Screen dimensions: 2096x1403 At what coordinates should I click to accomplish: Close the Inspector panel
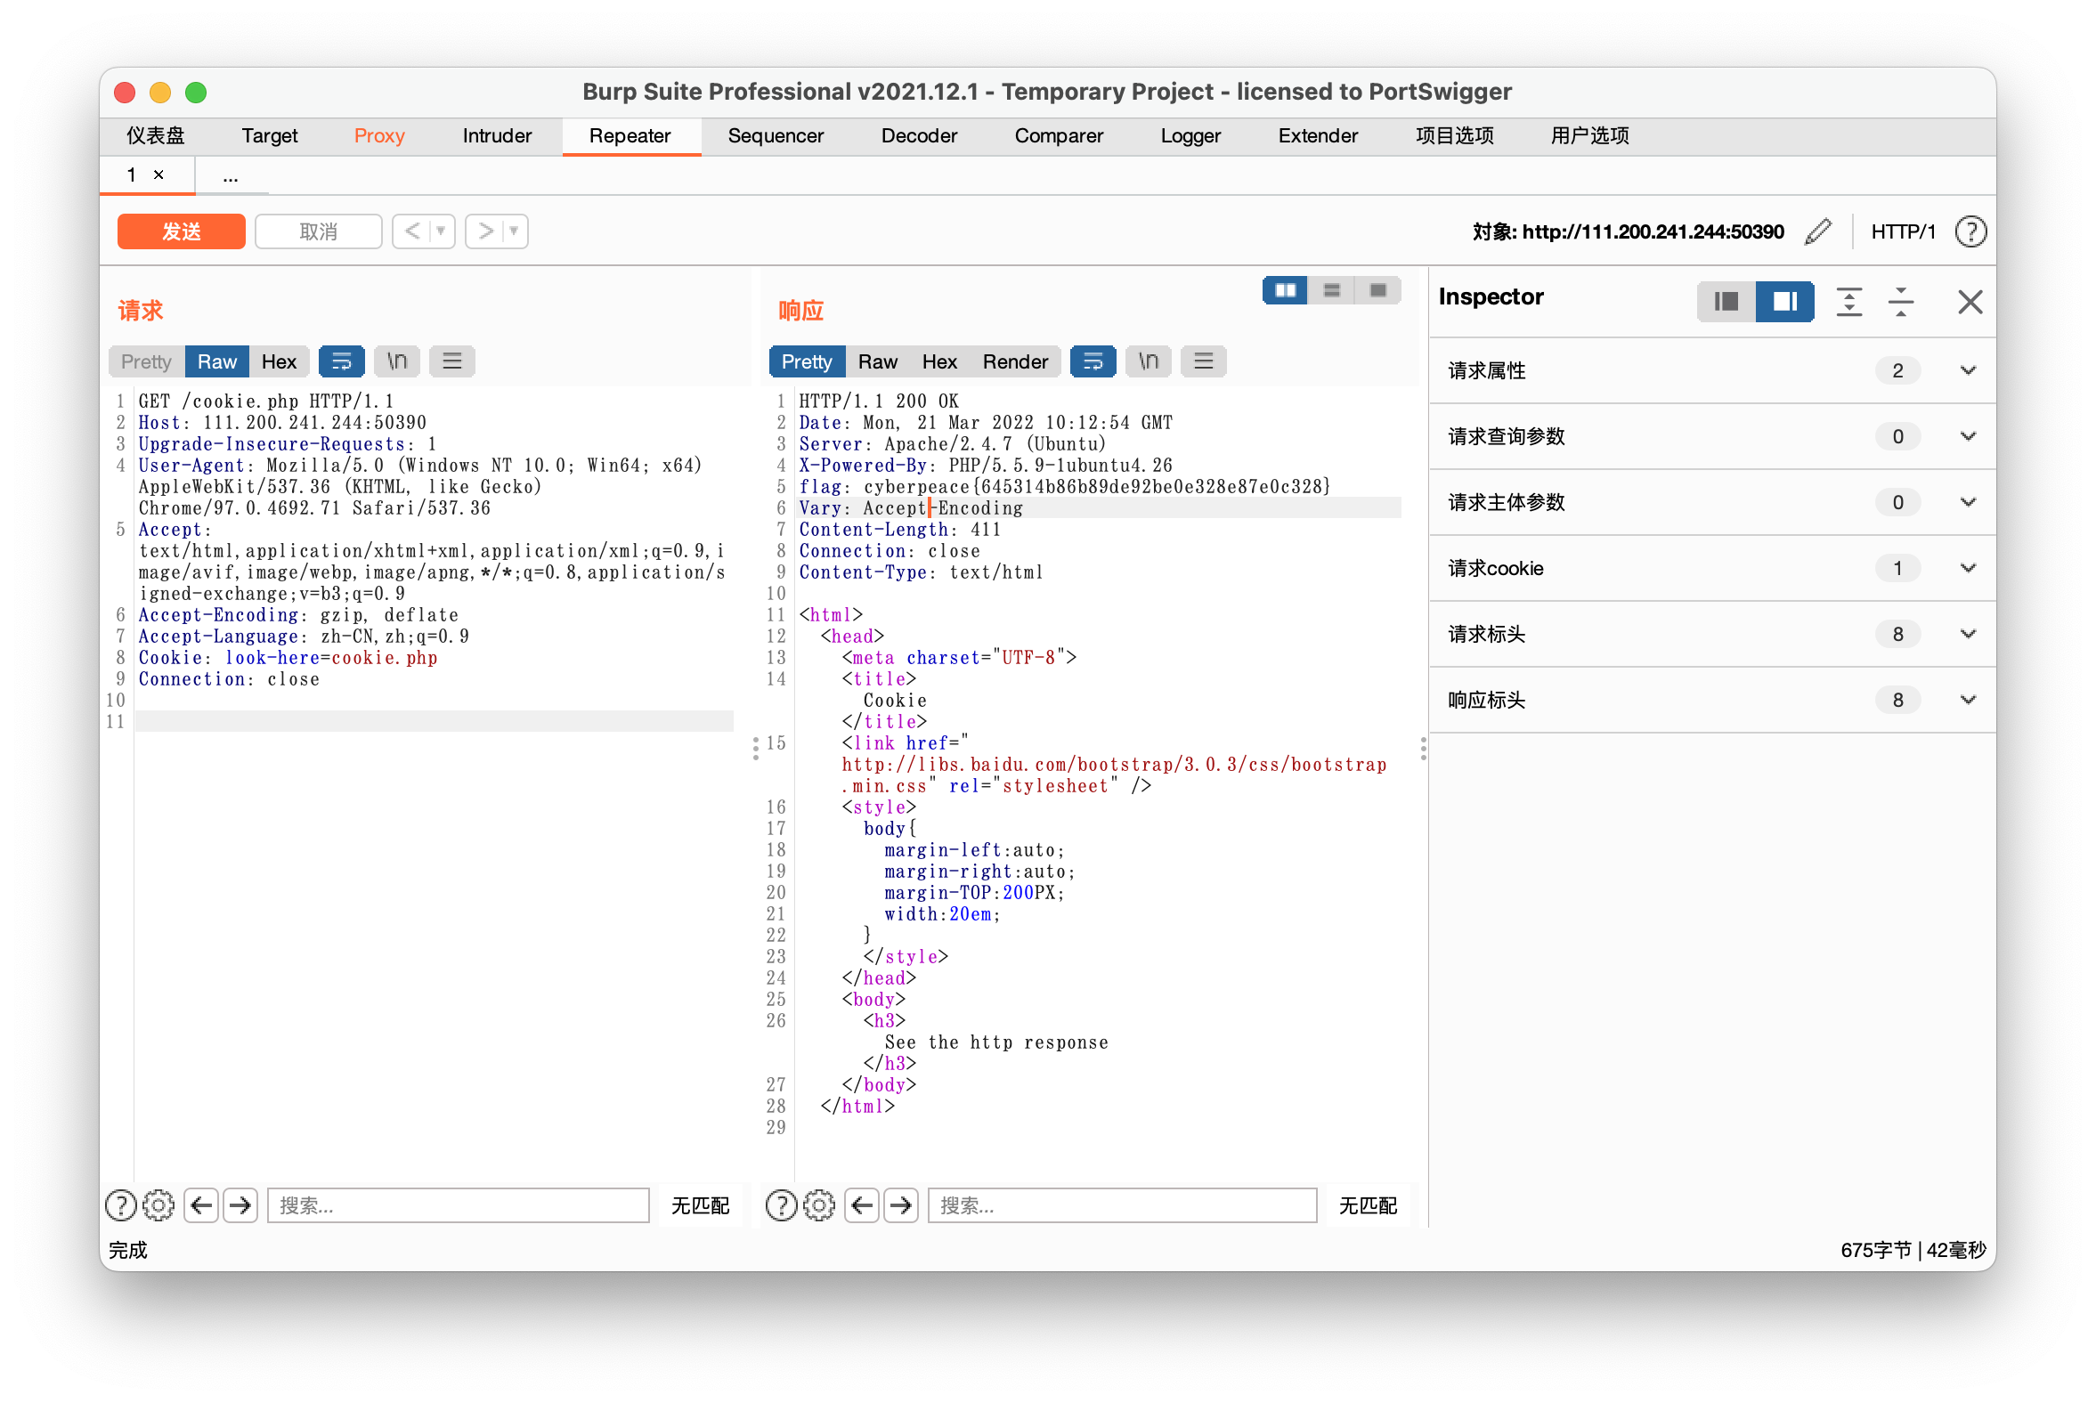click(1970, 302)
